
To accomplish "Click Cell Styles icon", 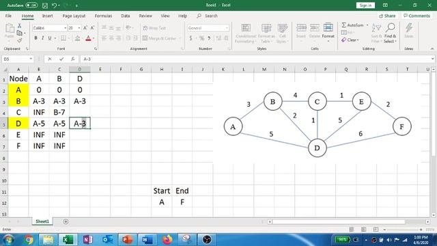I will coord(282,33).
